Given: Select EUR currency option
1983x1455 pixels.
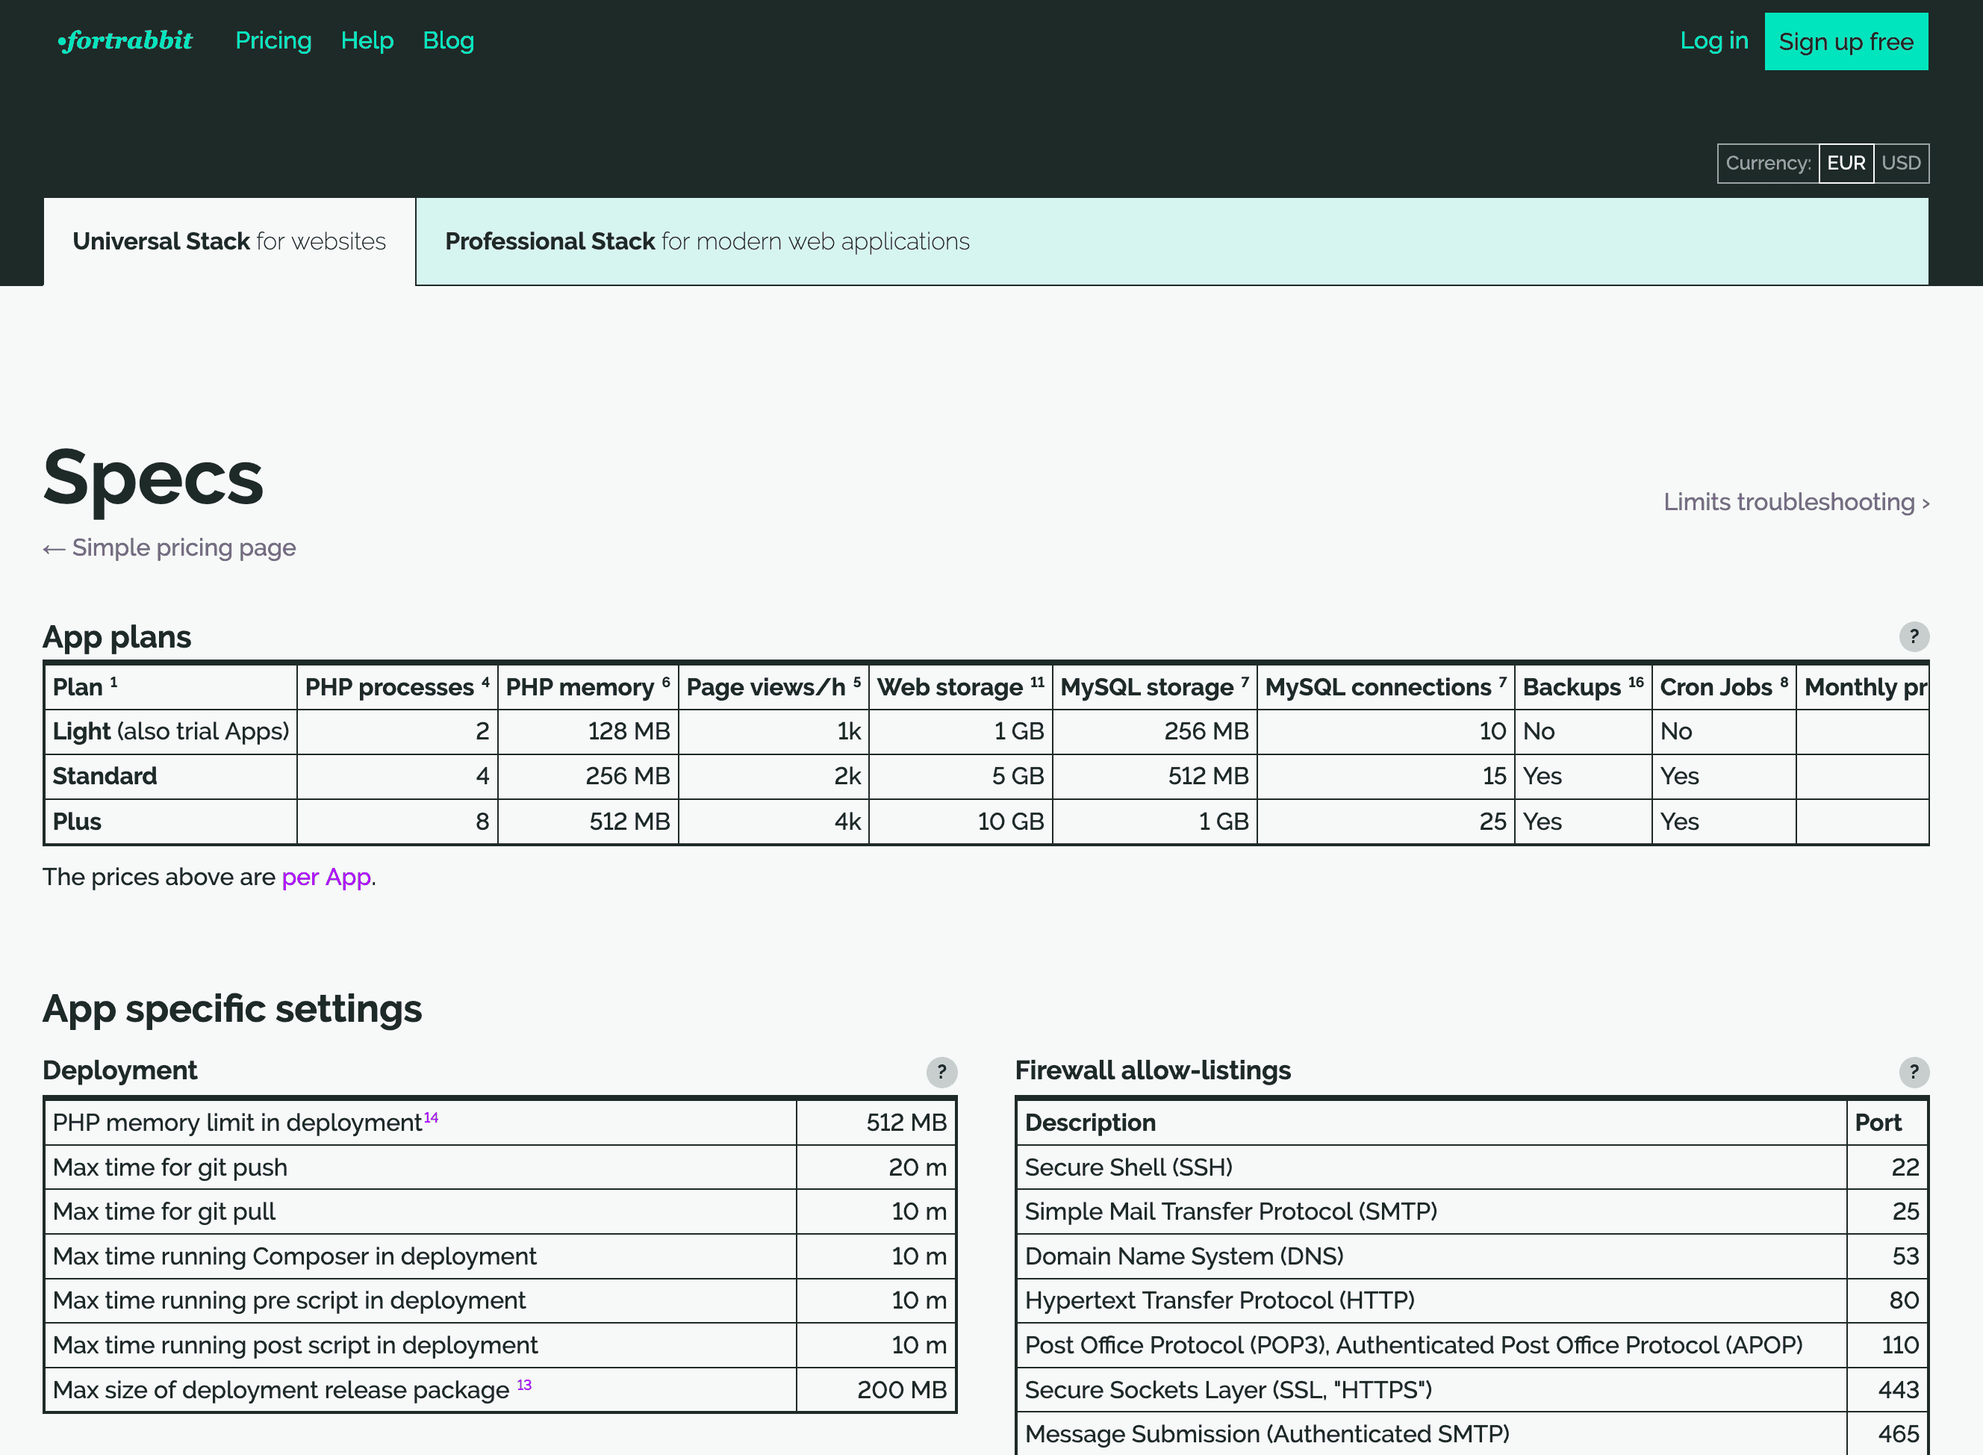Looking at the screenshot, I should pyautogui.click(x=1846, y=163).
